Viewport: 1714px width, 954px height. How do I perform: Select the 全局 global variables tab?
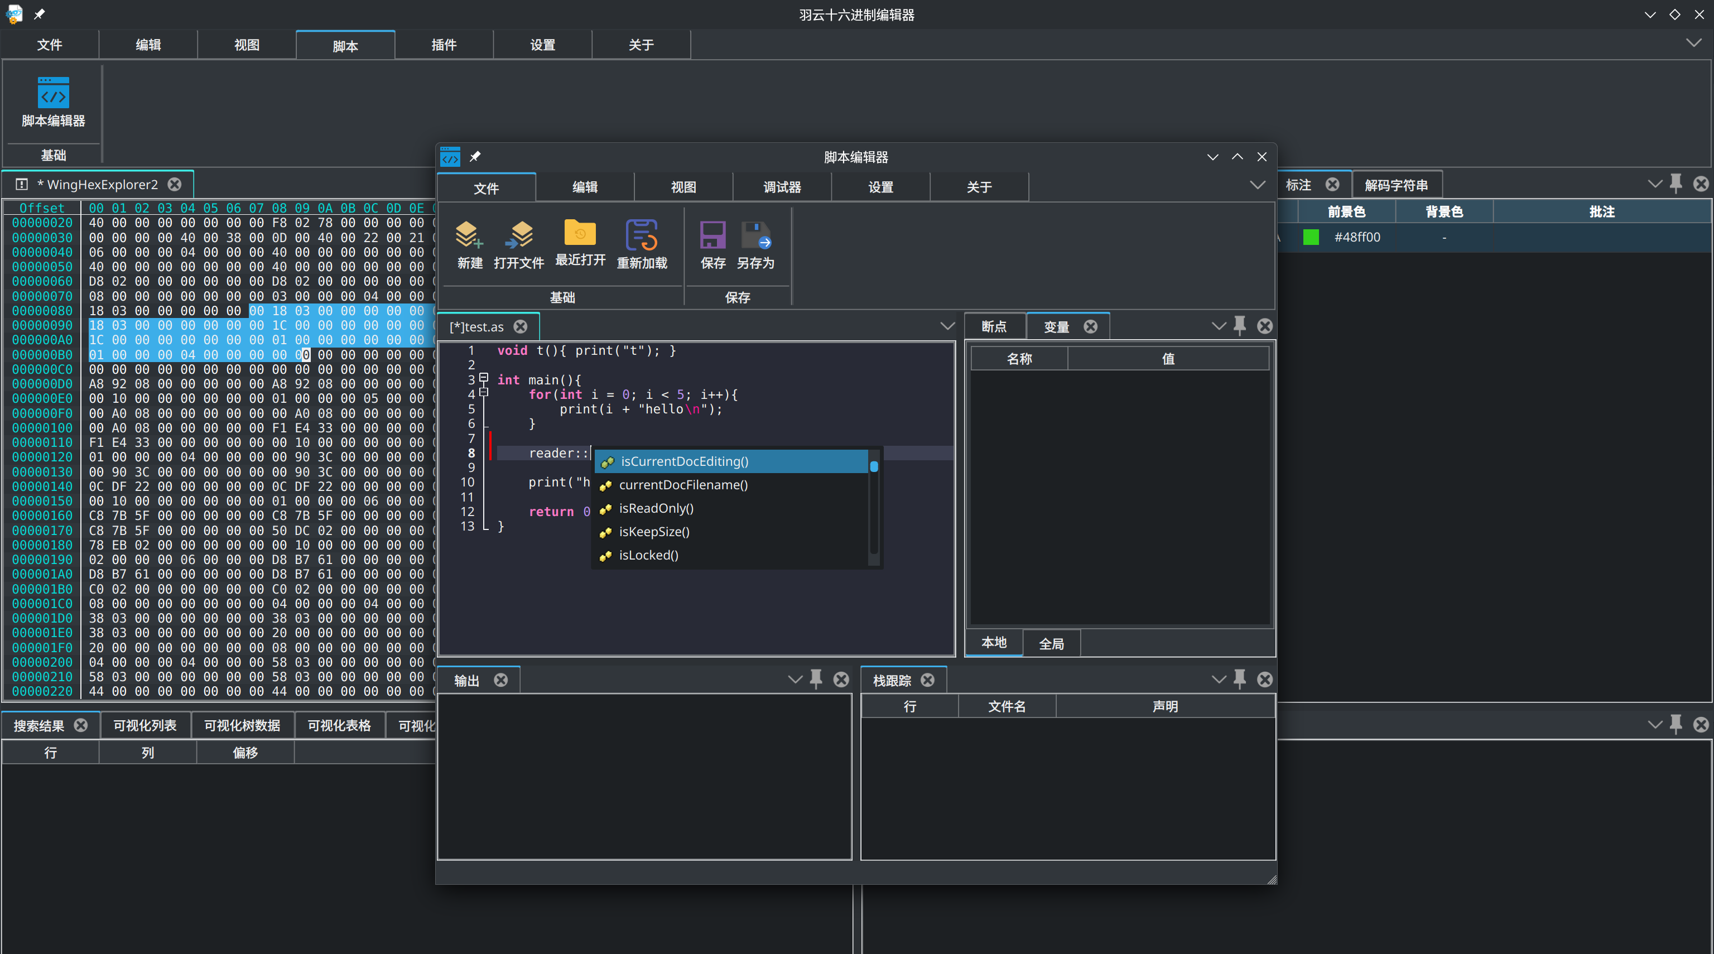click(x=1051, y=643)
